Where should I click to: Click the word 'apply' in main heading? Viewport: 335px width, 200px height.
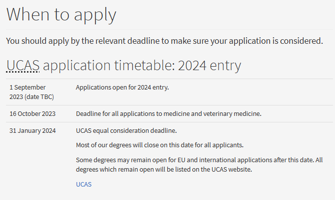[x=95, y=15]
